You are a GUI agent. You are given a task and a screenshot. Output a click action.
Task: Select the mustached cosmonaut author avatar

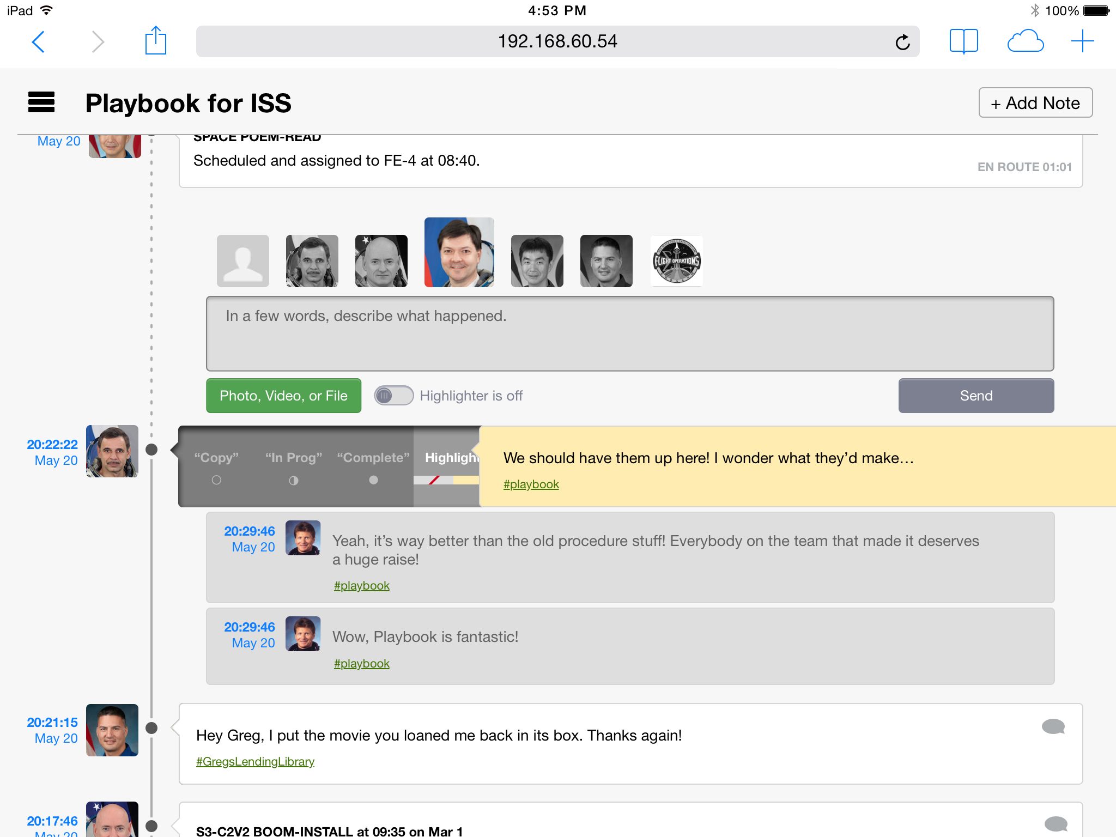[312, 261]
